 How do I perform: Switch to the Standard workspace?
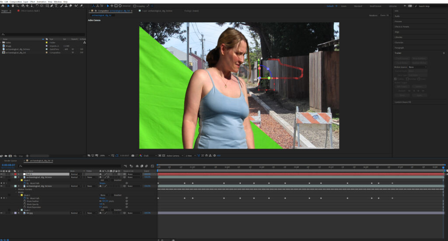point(358,6)
